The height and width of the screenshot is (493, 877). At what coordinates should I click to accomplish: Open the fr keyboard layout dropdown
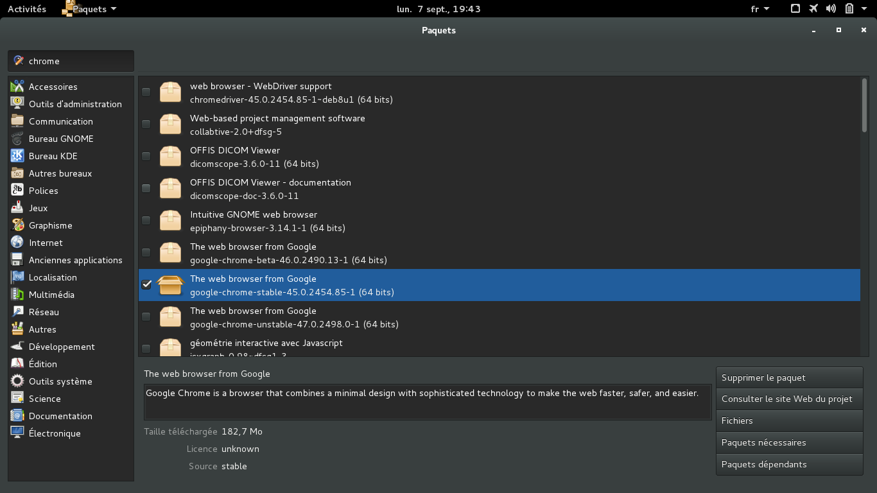tap(760, 9)
